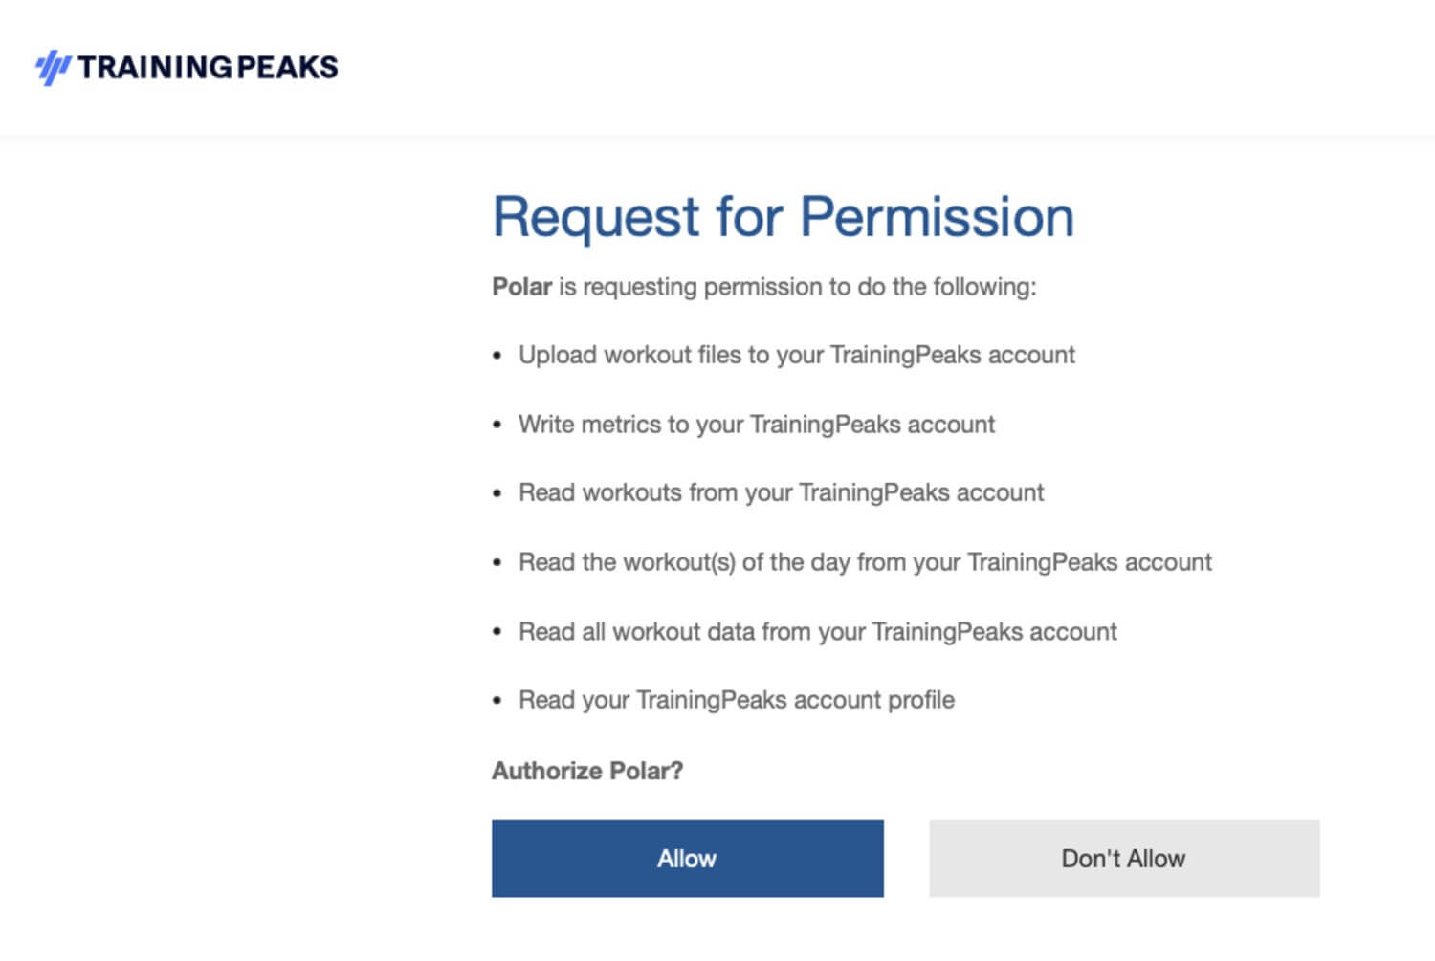Click the bullet before 'Read workouts from'
1435x961 pixels.
coord(497,494)
